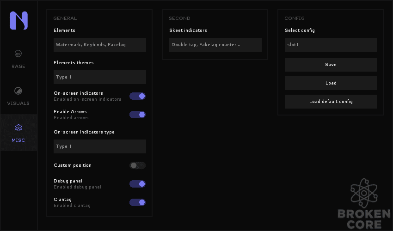Click the 'Enabled debug panel' description text
Image resolution: width=393 pixels, height=231 pixels.
pos(78,187)
